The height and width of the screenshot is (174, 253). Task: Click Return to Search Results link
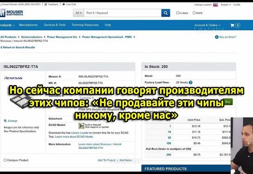pos(18,47)
